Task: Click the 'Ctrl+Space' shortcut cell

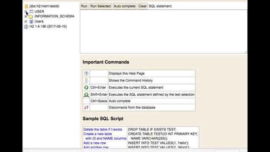Action: [99, 101]
